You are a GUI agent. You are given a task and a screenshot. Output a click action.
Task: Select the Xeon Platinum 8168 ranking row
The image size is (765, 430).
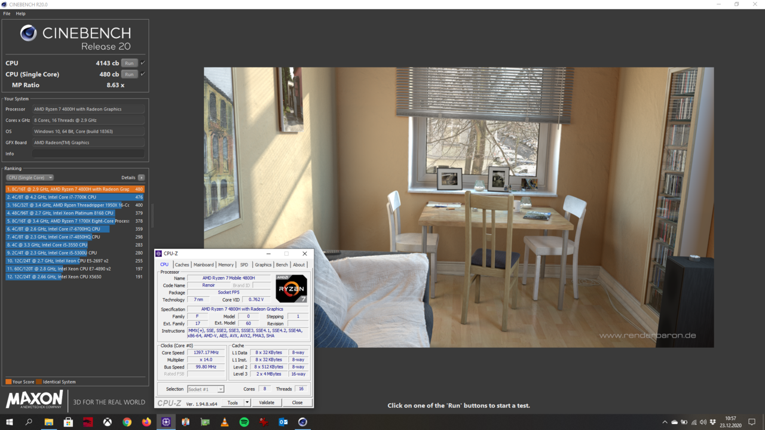(x=75, y=213)
